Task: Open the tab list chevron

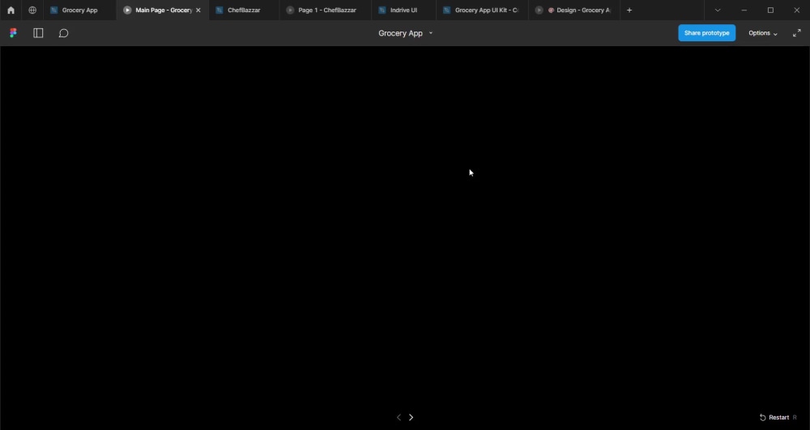Action: coord(718,11)
